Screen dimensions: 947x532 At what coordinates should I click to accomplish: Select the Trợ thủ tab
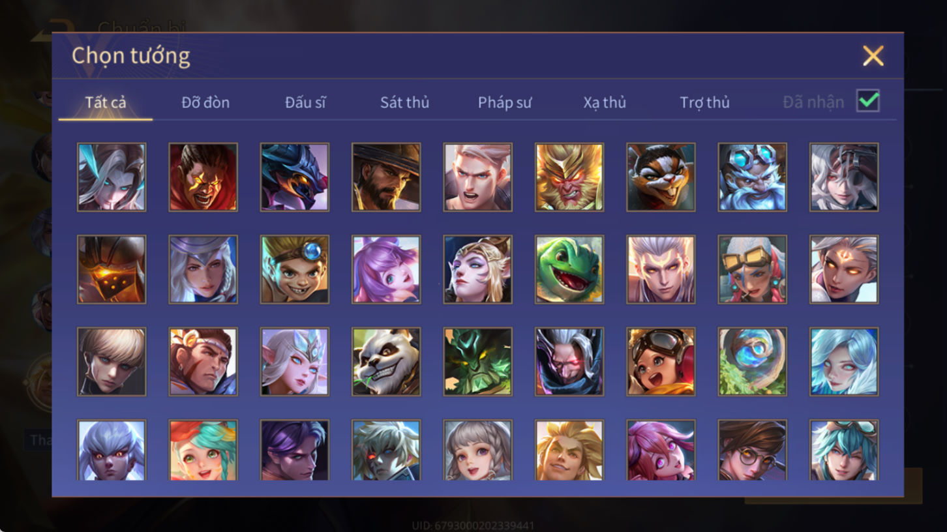click(704, 102)
